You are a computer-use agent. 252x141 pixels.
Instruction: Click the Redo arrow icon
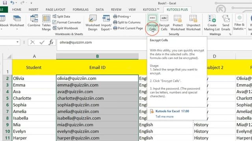22,3
